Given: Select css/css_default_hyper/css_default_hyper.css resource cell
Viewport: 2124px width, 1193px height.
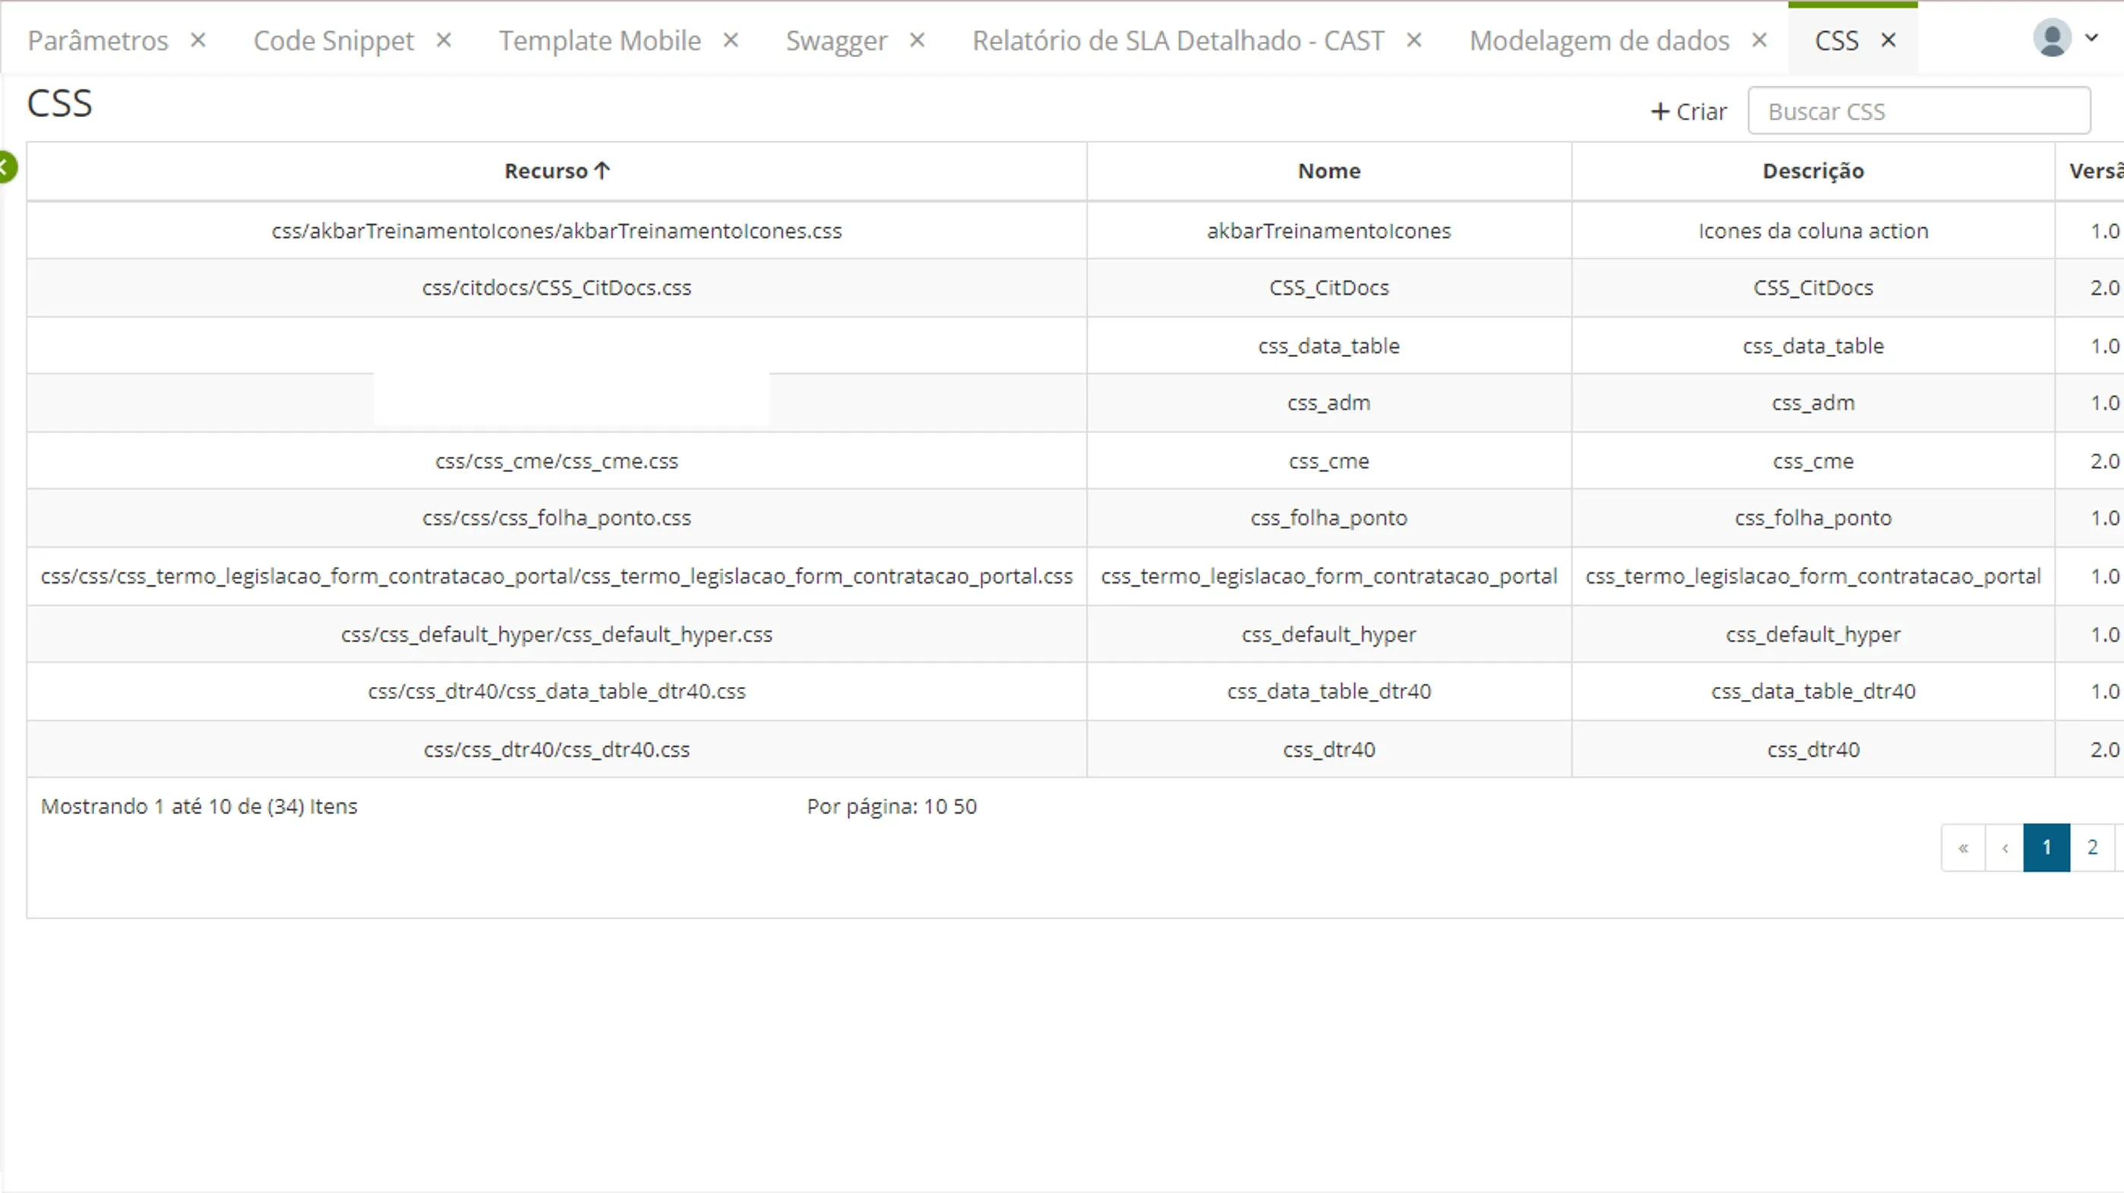Looking at the screenshot, I should tap(557, 634).
